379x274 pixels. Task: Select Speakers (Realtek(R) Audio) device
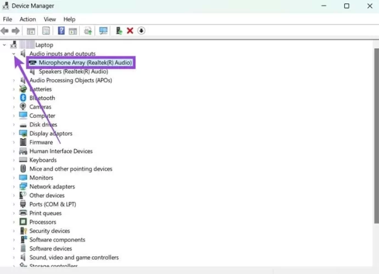(73, 71)
